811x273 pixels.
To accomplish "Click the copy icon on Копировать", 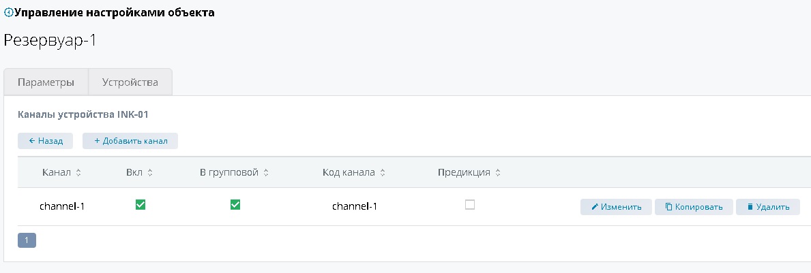I will click(x=668, y=207).
